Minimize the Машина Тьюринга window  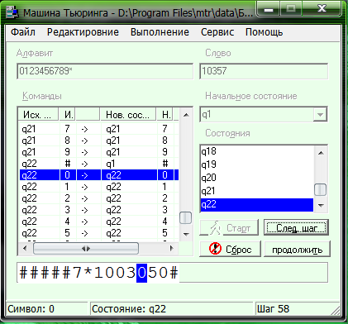point(269,9)
